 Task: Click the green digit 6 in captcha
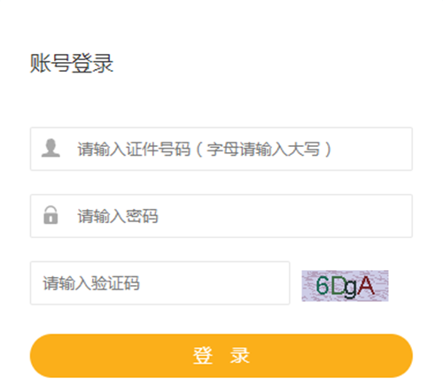pos(323,286)
